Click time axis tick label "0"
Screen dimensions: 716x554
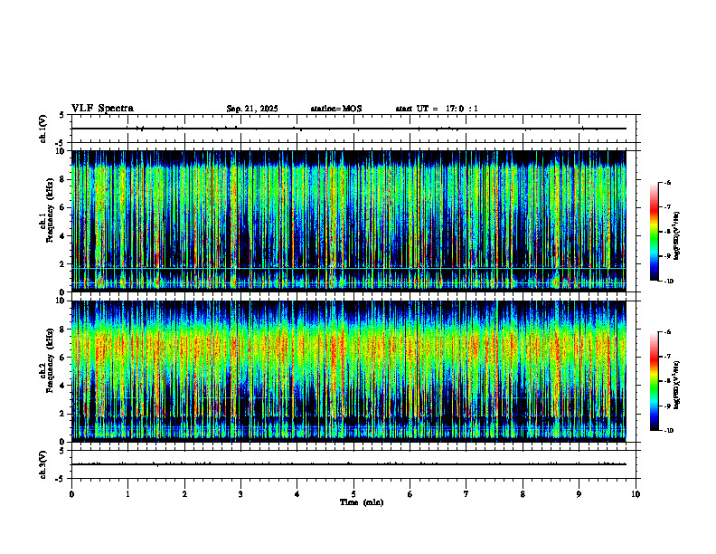(71, 494)
